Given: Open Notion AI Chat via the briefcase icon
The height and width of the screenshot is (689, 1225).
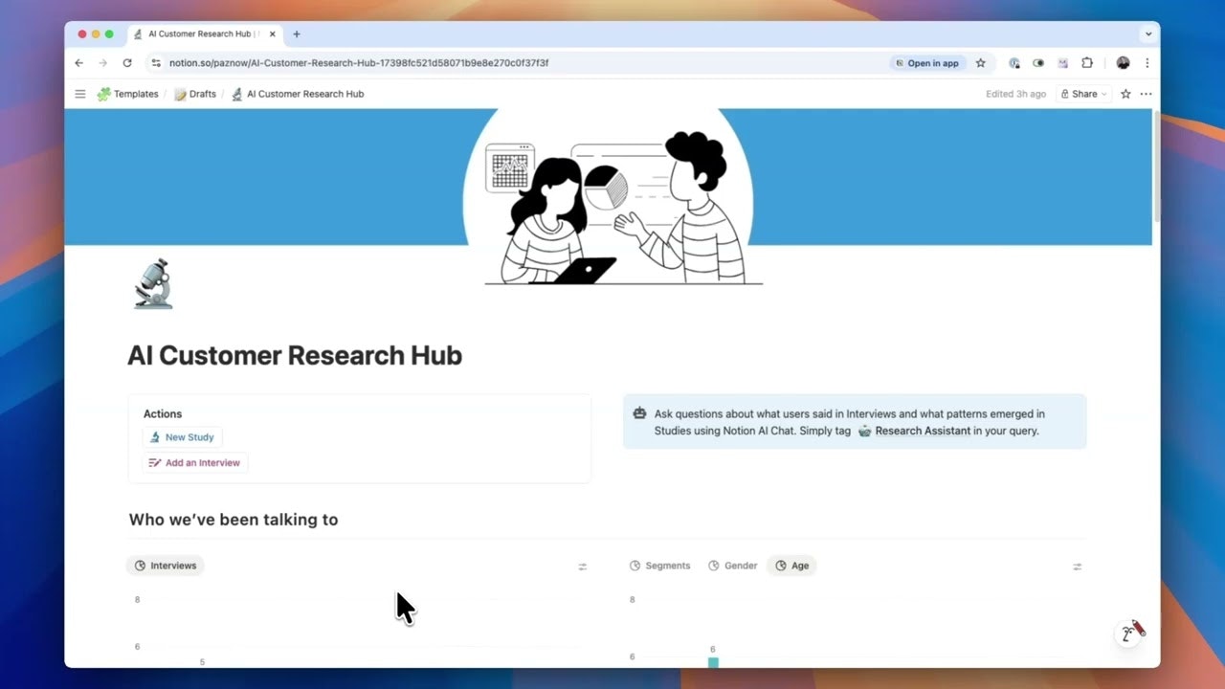Looking at the screenshot, I should [x=639, y=413].
